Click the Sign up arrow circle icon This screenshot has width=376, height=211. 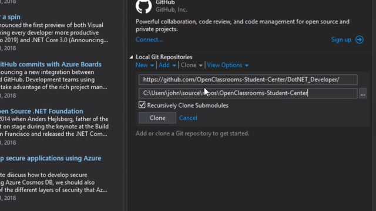(x=359, y=40)
